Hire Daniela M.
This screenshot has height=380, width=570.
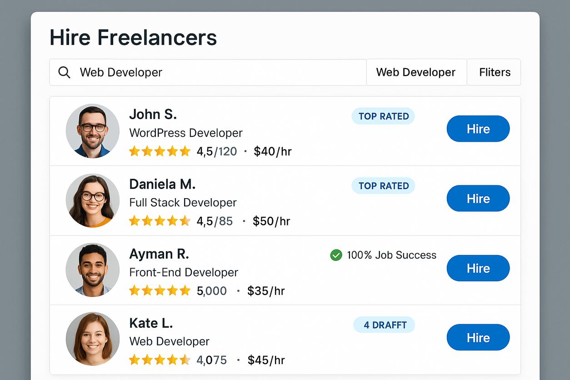tap(478, 199)
